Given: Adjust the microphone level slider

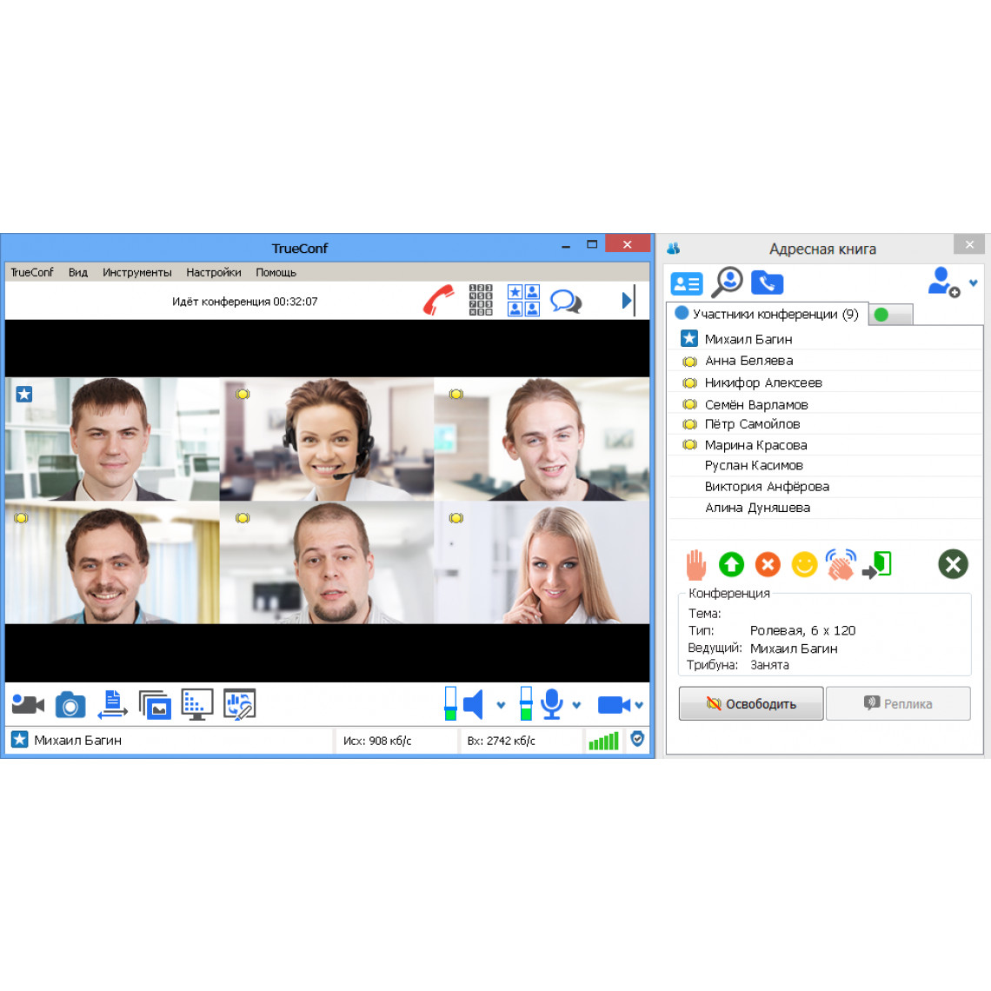Looking at the screenshot, I should (526, 703).
